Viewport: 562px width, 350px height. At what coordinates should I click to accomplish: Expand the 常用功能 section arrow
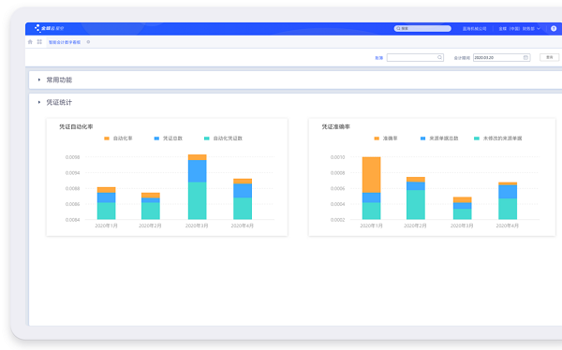(x=39, y=80)
